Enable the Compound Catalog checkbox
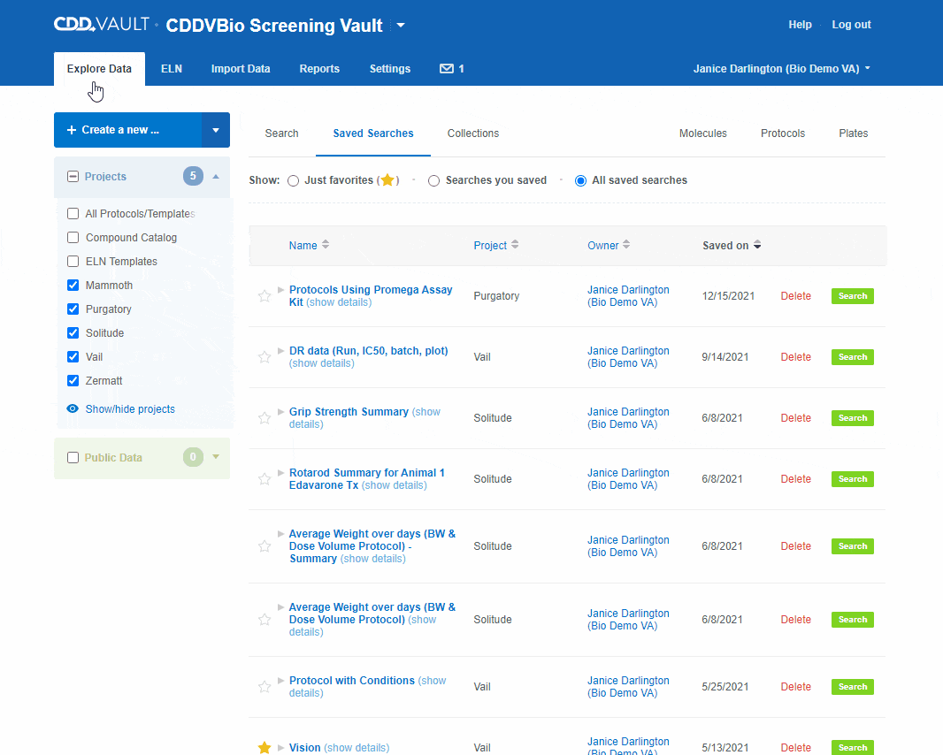The height and width of the screenshot is (755, 943). pyautogui.click(x=73, y=237)
